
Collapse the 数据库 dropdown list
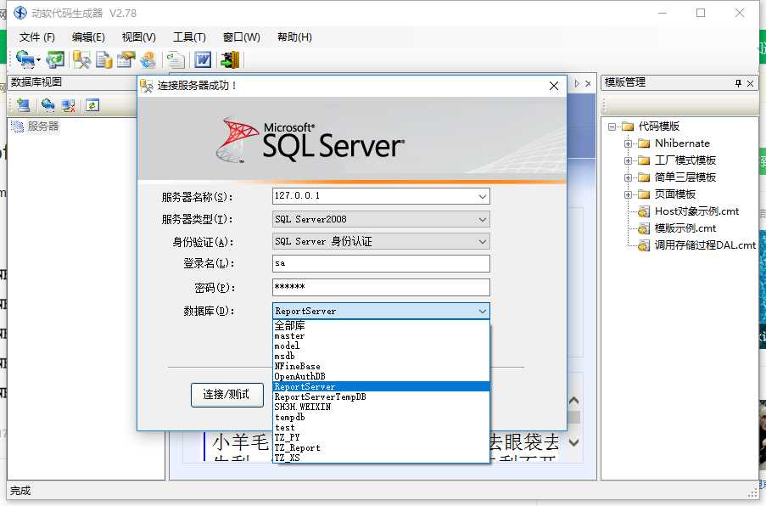[482, 311]
